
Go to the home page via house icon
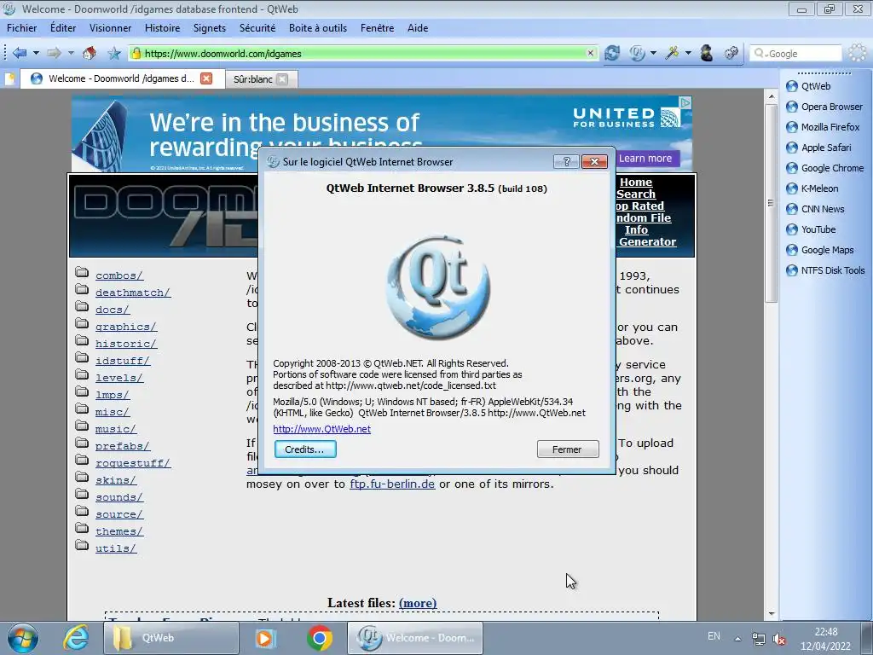tap(89, 53)
